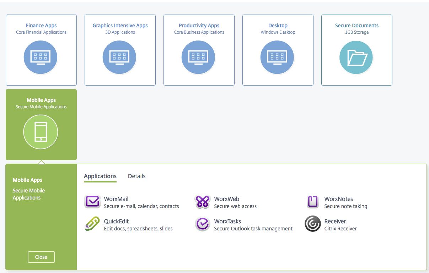
Task: Open the Graphics Intensive Apps title link
Action: click(x=120, y=26)
